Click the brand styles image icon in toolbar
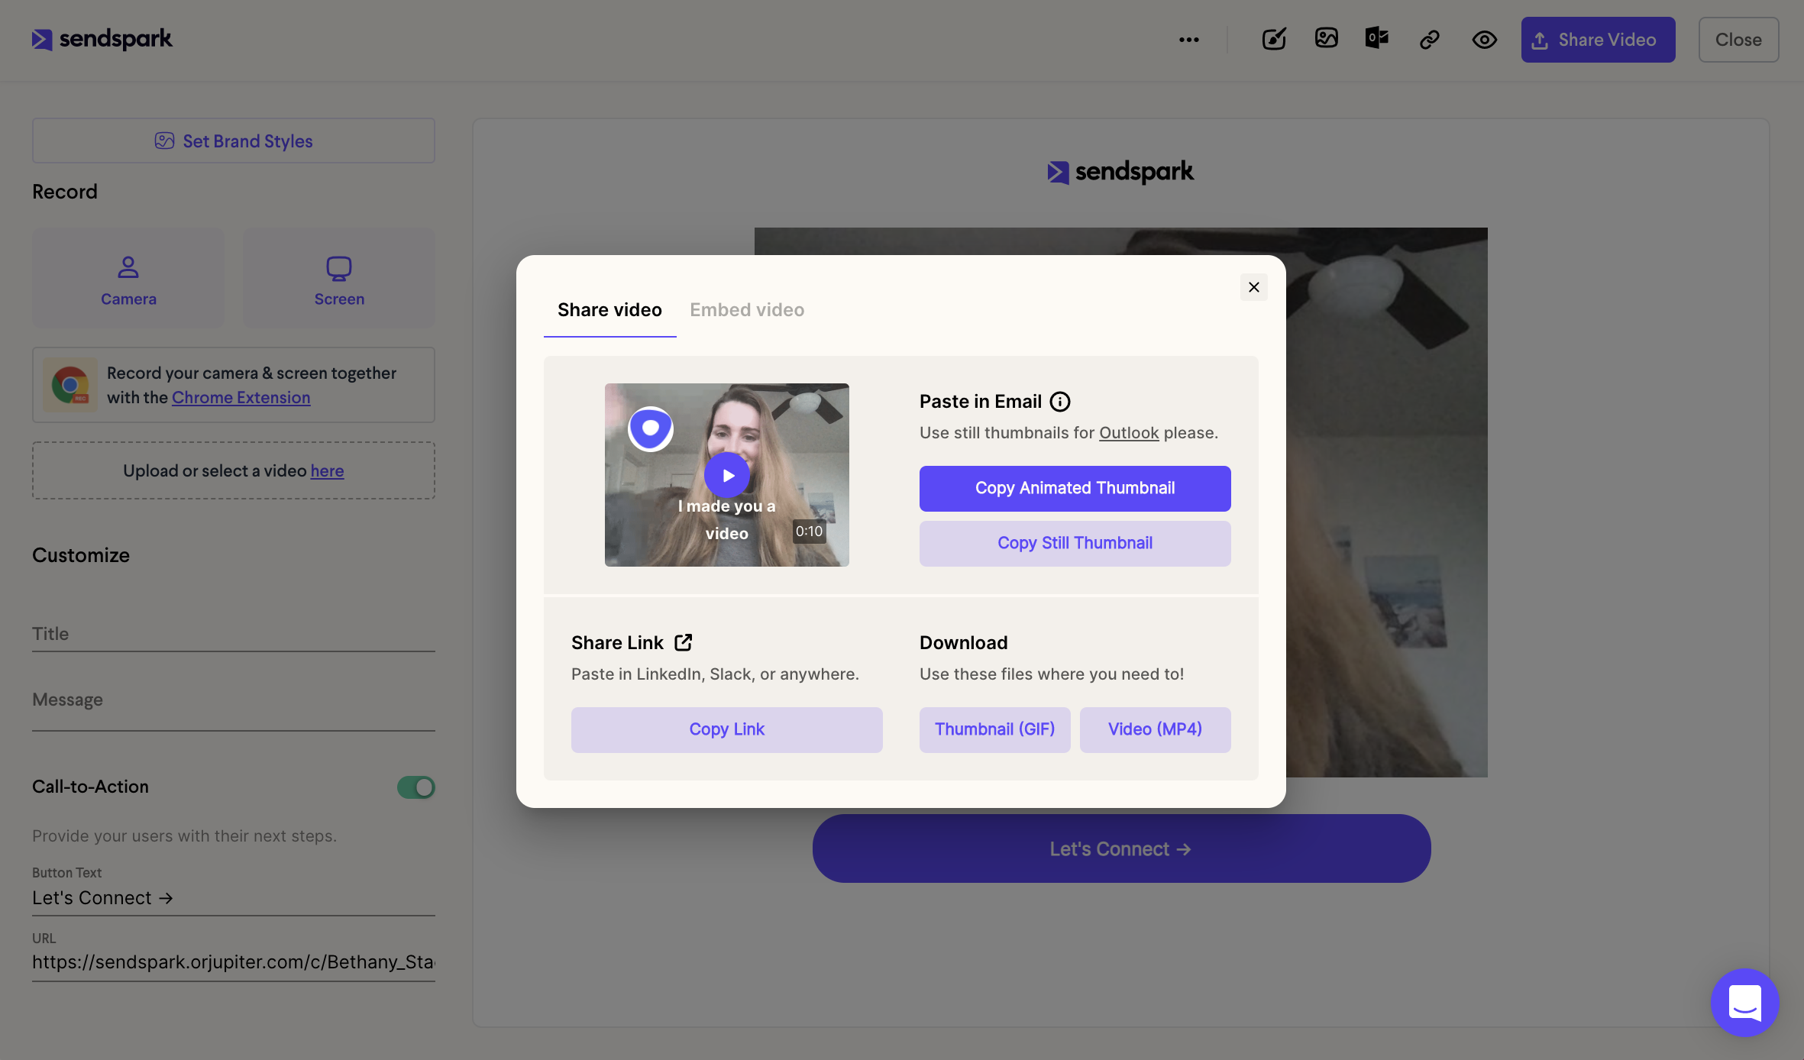Screen dimensions: 1804x1060 (x=1326, y=38)
